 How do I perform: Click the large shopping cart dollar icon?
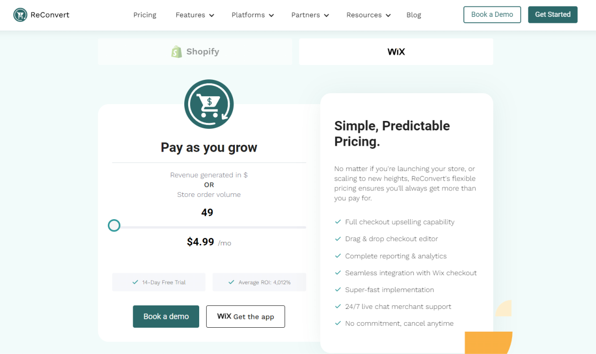coord(209,104)
